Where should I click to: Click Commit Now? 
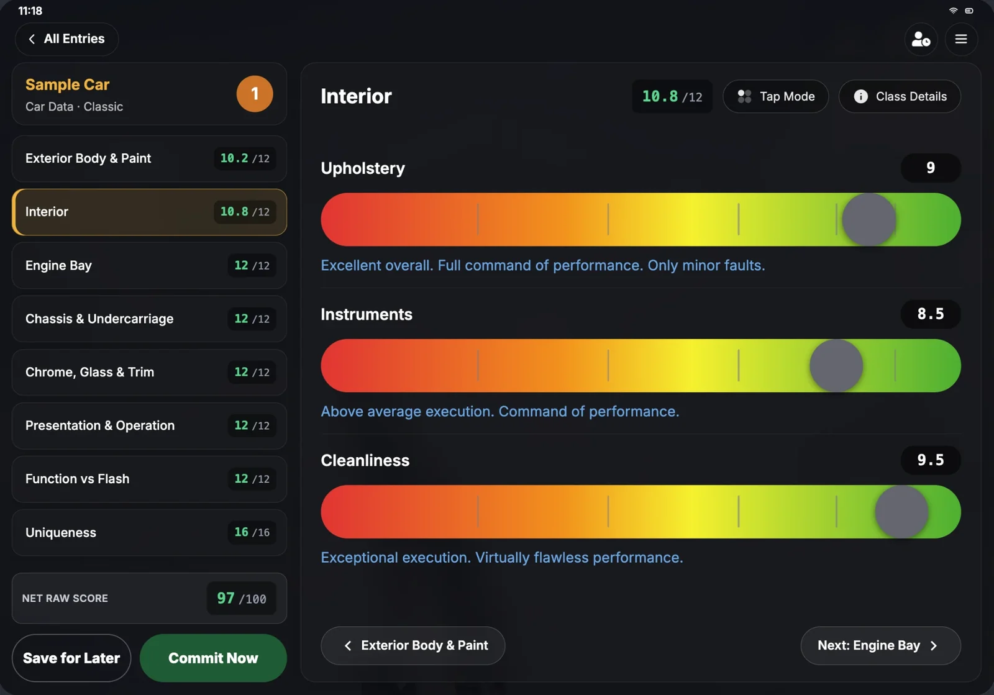[x=213, y=658]
